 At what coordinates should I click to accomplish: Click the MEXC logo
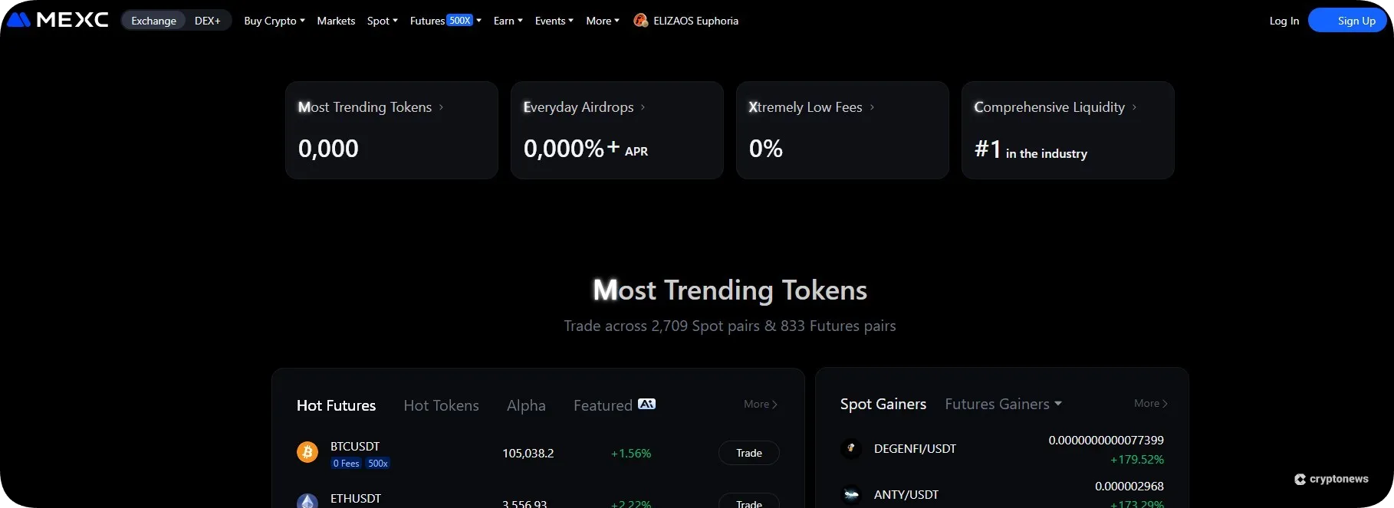tap(58, 20)
